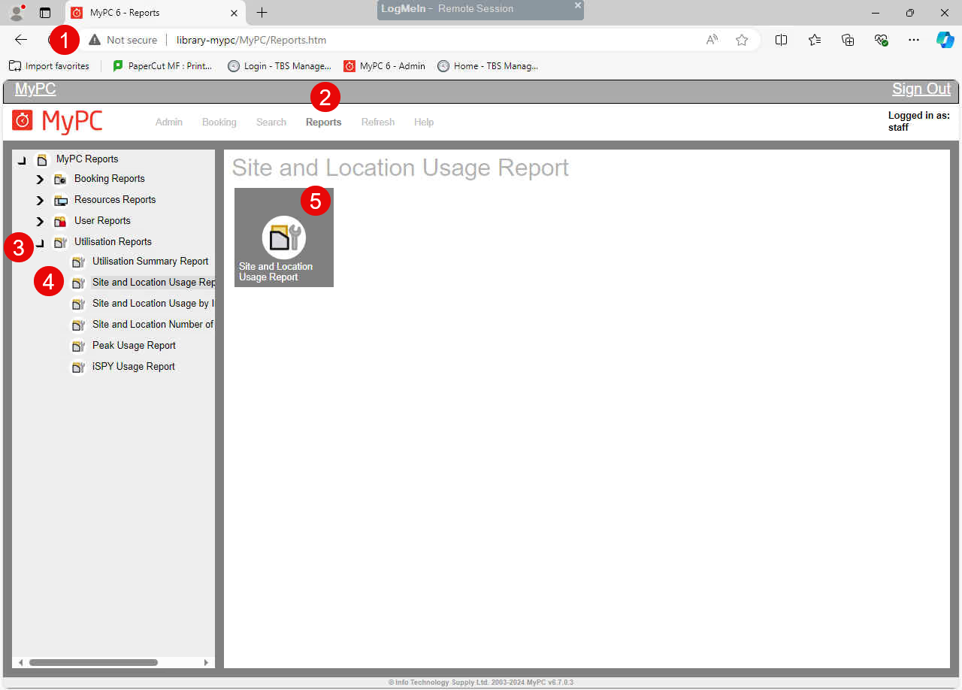Expand the Booking Reports tree node
962x690 pixels.
coord(40,180)
